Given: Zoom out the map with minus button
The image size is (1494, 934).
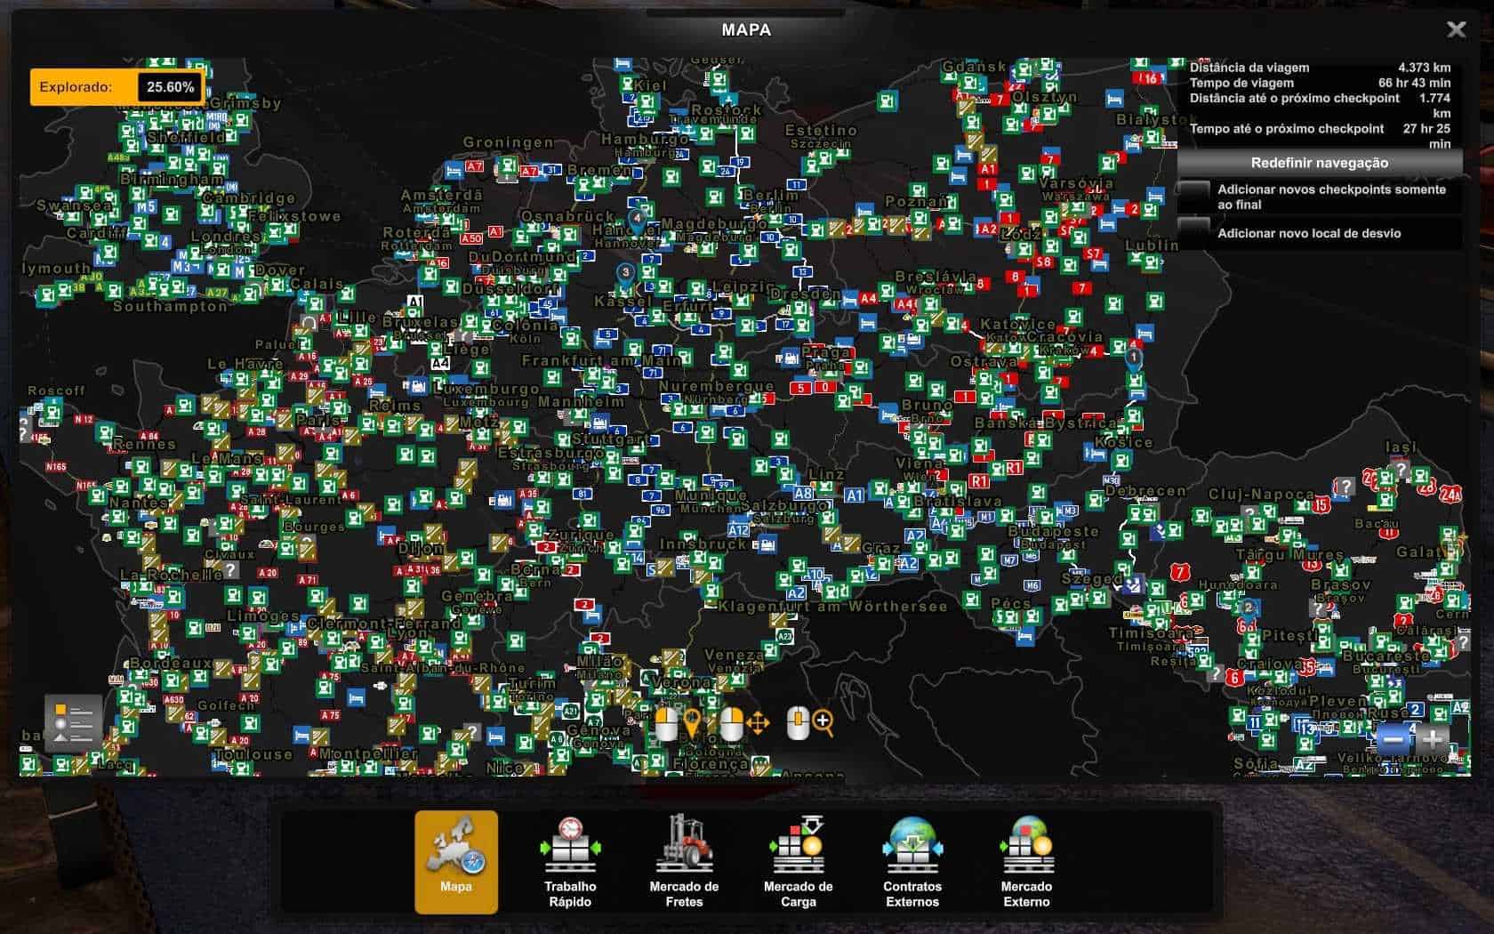Looking at the screenshot, I should coord(1394,738).
